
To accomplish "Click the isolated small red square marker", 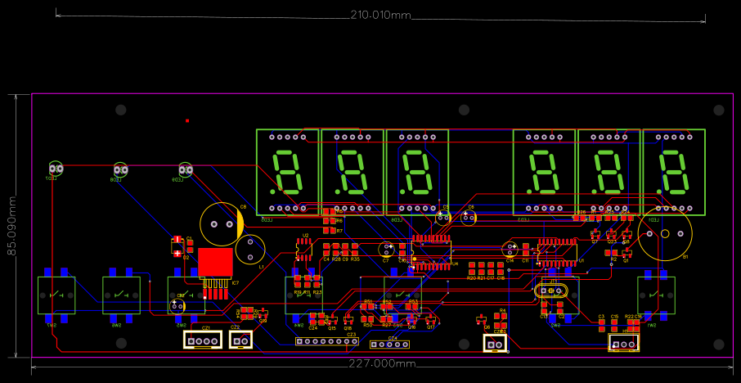I will tap(187, 121).
